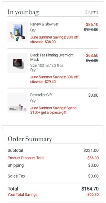Click the 3 Items count label
The height and width of the screenshot is (203, 106).
pos(92,12)
